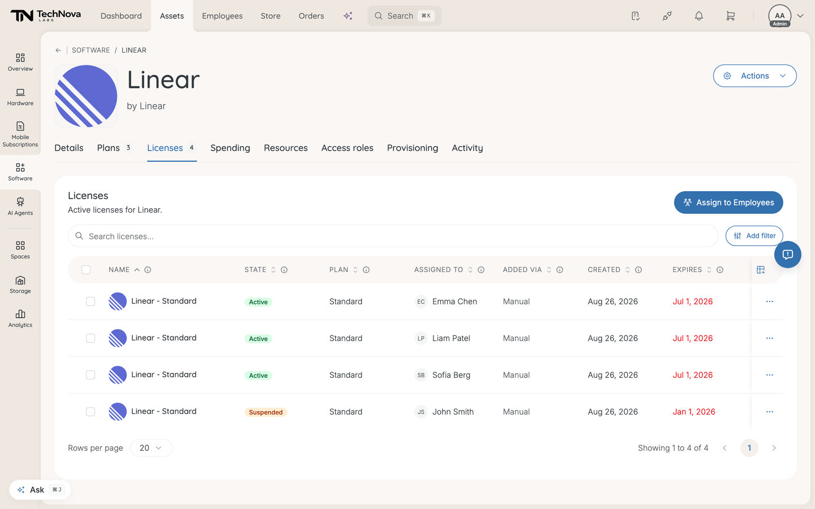Switch to the Spending tab
Image resolution: width=815 pixels, height=509 pixels.
pyautogui.click(x=230, y=148)
